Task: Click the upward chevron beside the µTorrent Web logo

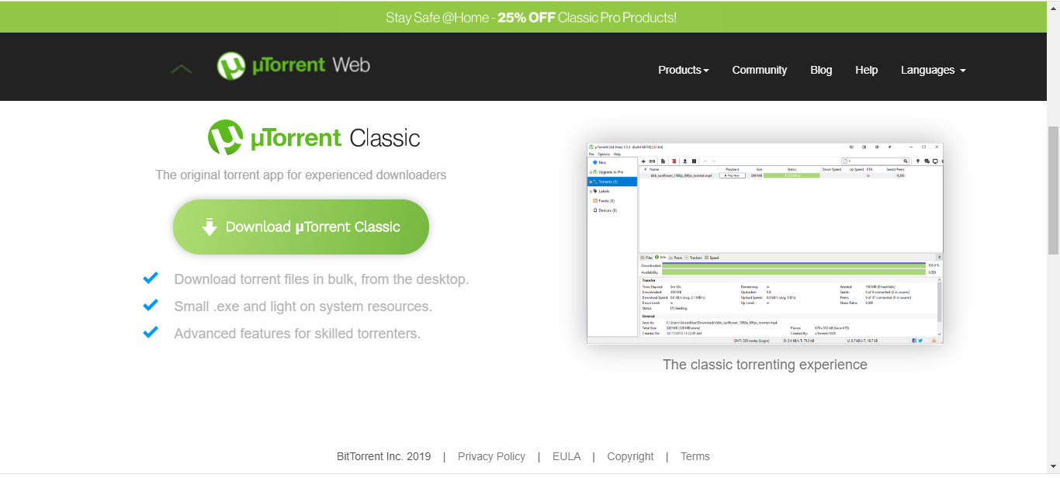Action: [x=181, y=69]
